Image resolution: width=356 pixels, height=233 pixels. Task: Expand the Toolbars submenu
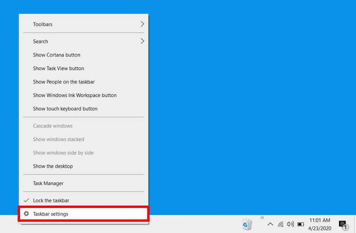(x=84, y=24)
